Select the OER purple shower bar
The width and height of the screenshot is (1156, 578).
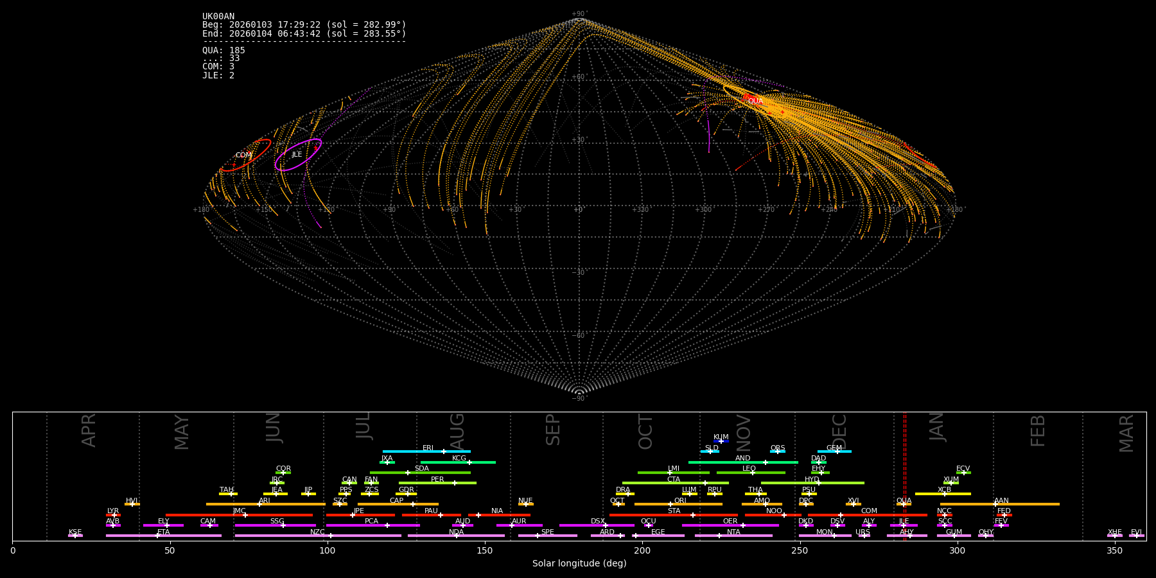tap(730, 525)
